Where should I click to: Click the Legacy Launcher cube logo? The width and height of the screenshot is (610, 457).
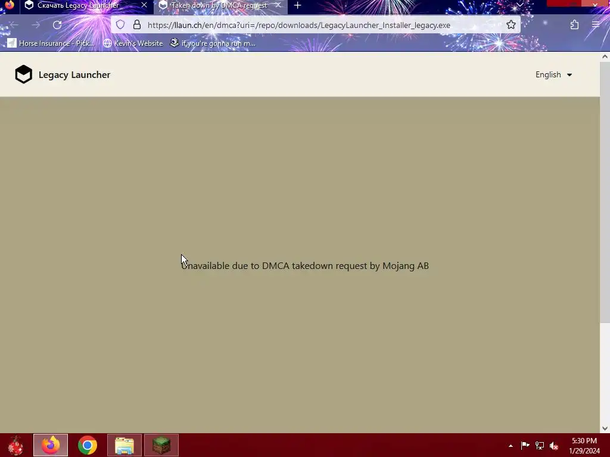click(x=24, y=74)
